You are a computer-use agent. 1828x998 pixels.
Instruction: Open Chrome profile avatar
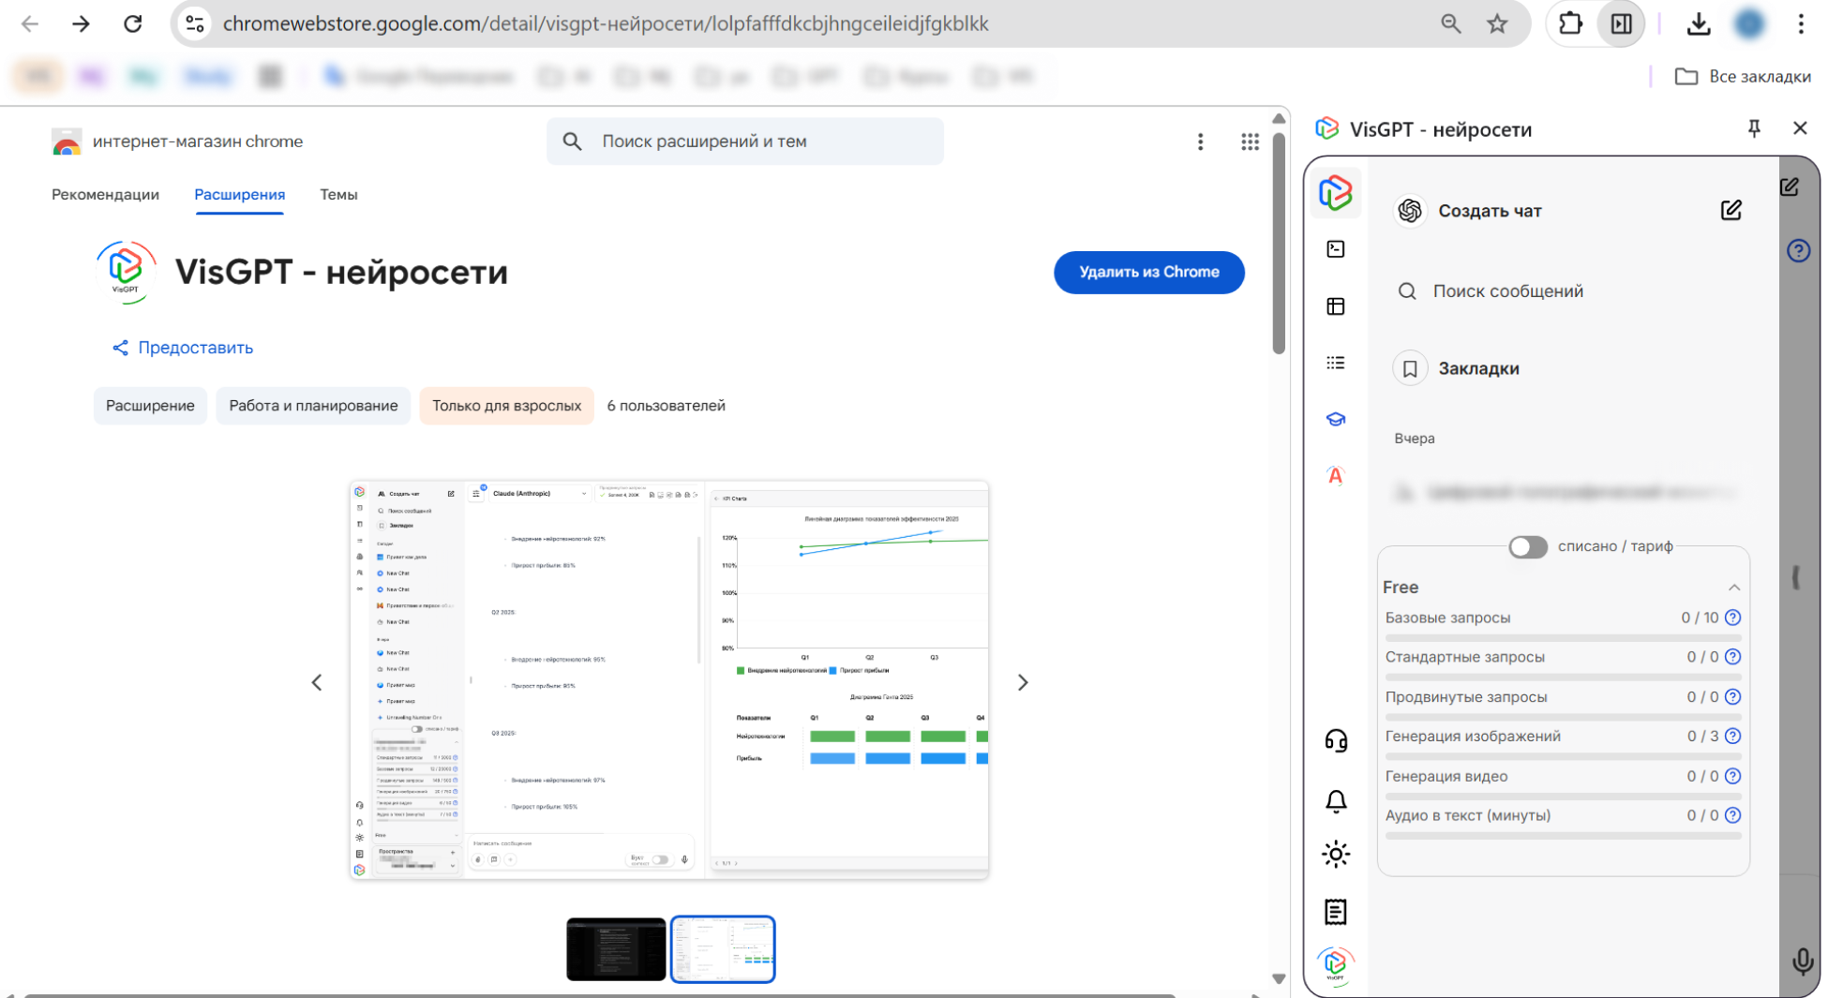[x=1749, y=24]
